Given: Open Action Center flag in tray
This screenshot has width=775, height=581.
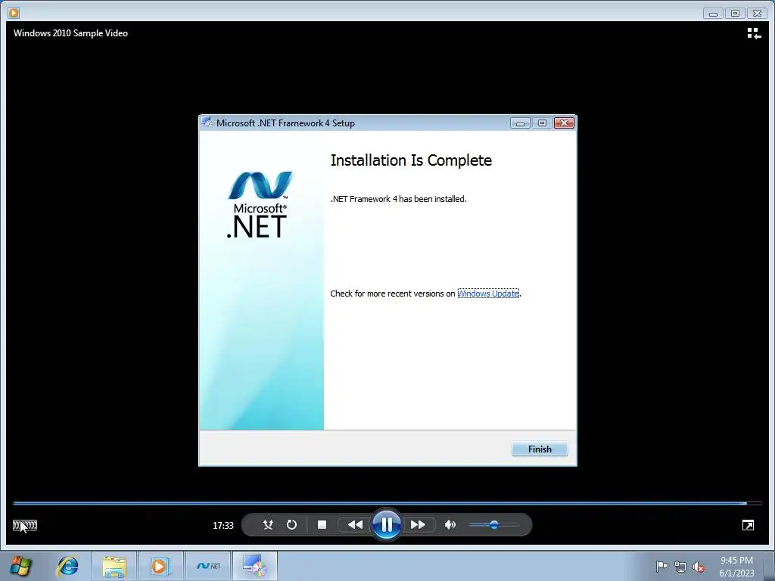Looking at the screenshot, I should click(x=661, y=567).
